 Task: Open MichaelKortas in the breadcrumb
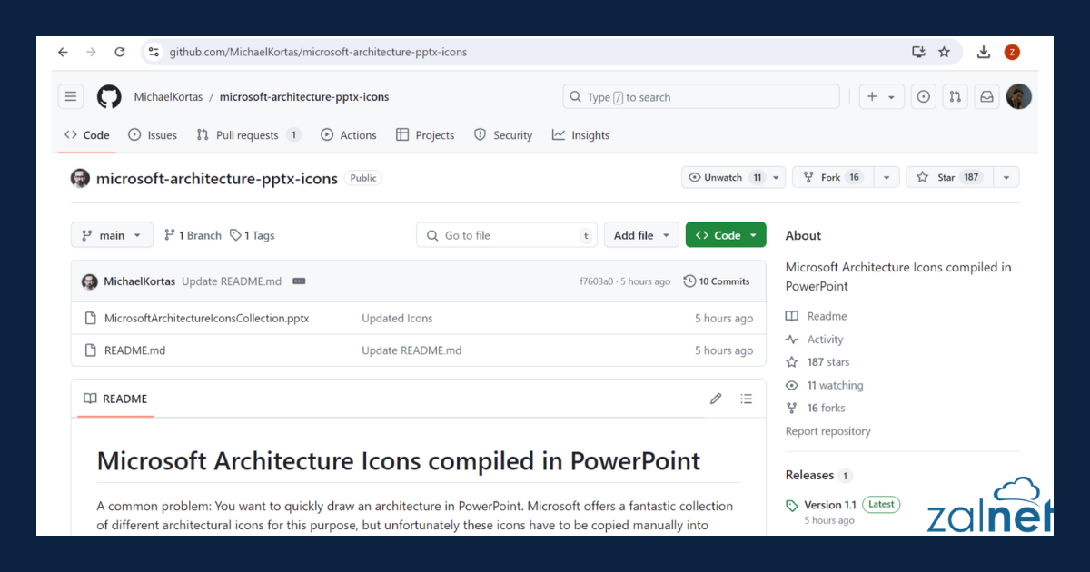click(x=168, y=97)
